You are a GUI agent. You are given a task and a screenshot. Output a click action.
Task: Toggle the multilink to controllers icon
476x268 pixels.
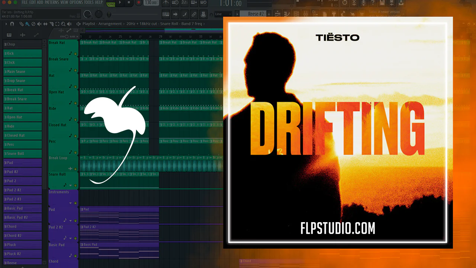coord(194,15)
